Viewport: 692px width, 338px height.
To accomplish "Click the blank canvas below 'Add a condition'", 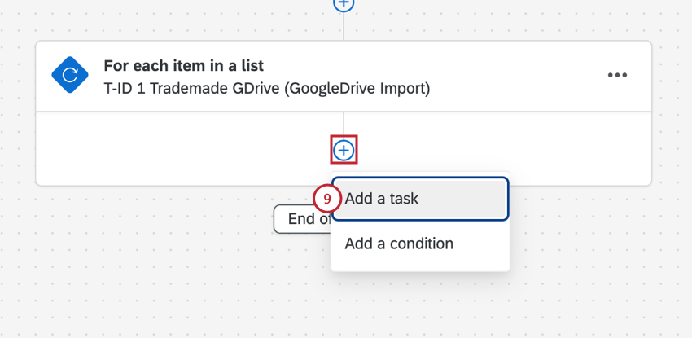I will (x=420, y=305).
